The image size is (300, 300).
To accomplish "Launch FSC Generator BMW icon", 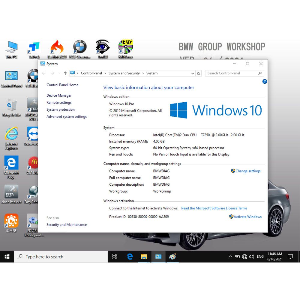I will point(80,49).
